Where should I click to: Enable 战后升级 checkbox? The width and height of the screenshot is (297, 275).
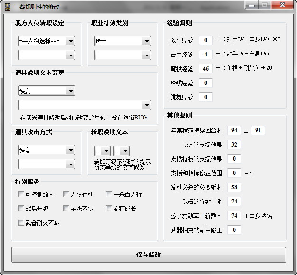click(x=21, y=209)
